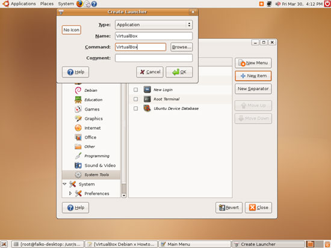Click the show desktop icon in bottom panel
This screenshot has height=248, width=331.
4,244
